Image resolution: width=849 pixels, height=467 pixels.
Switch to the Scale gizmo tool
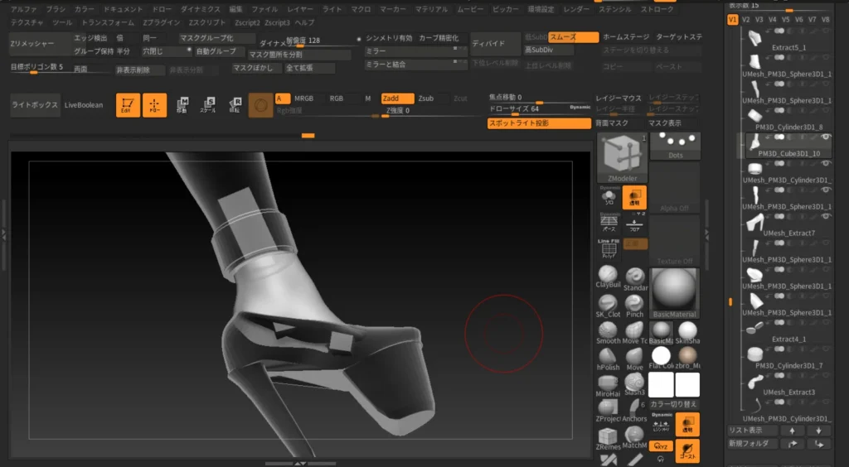click(210, 105)
